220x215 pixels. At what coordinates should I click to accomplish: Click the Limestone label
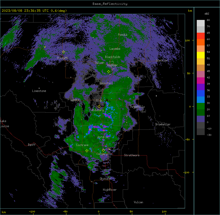(39, 91)
